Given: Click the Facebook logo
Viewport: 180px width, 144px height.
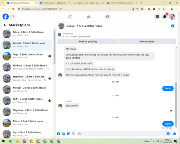Looking at the screenshot, I should pyautogui.click(x=6, y=17).
